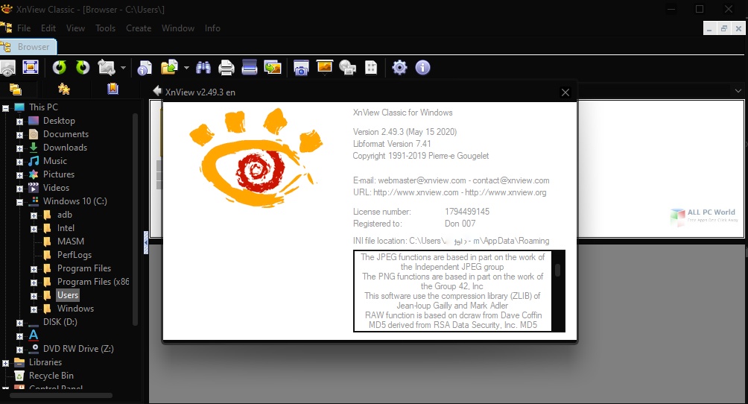The width and height of the screenshot is (748, 404).
Task: Click the Contact sheet icon
Action: tap(371, 68)
